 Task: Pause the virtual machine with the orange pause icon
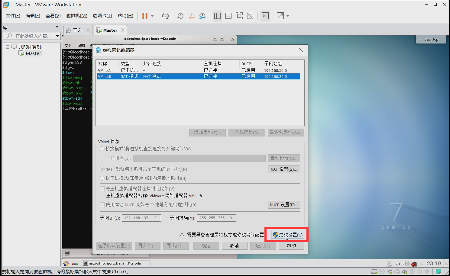[x=145, y=16]
